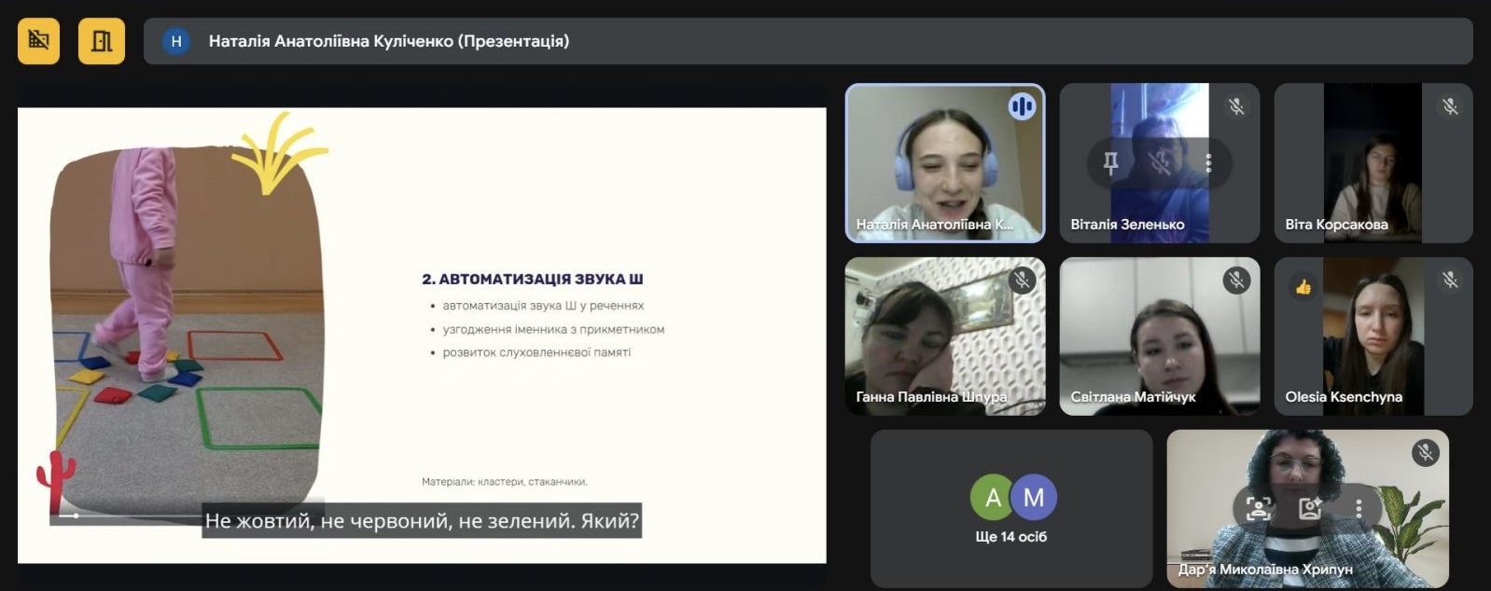Click muted mic icon on Ганна Павлівна Шпура tile
1491x591 pixels.
(1022, 280)
